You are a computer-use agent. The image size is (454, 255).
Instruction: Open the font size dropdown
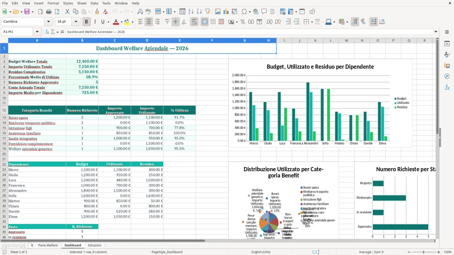(x=76, y=22)
